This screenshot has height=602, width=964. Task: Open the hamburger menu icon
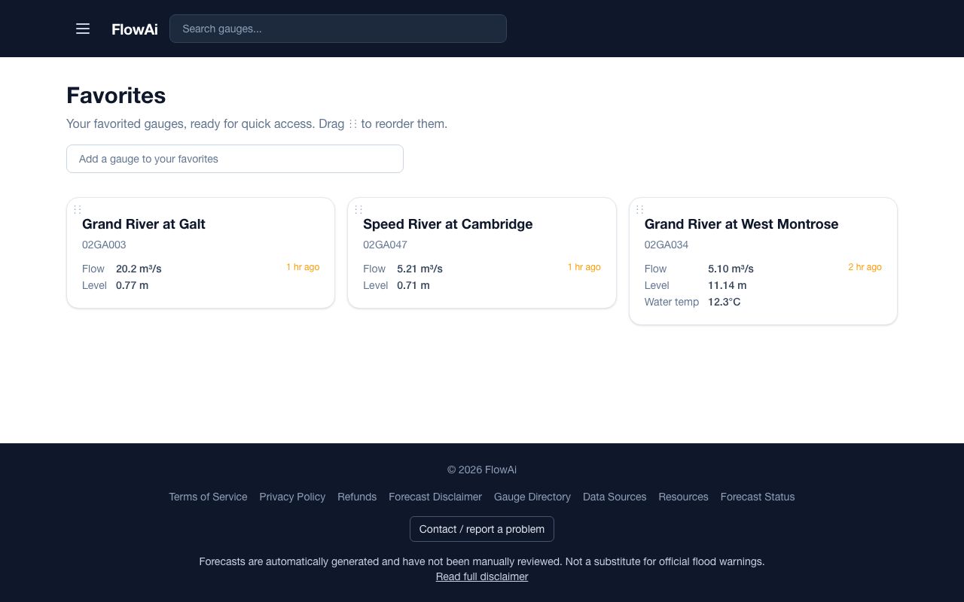click(83, 29)
